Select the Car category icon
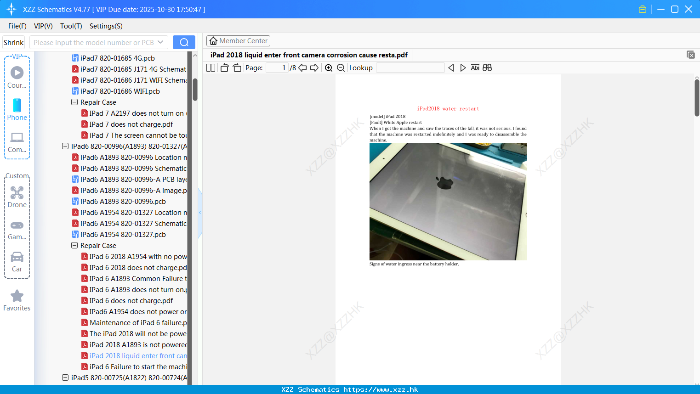The image size is (700, 394). pyautogui.click(x=17, y=257)
